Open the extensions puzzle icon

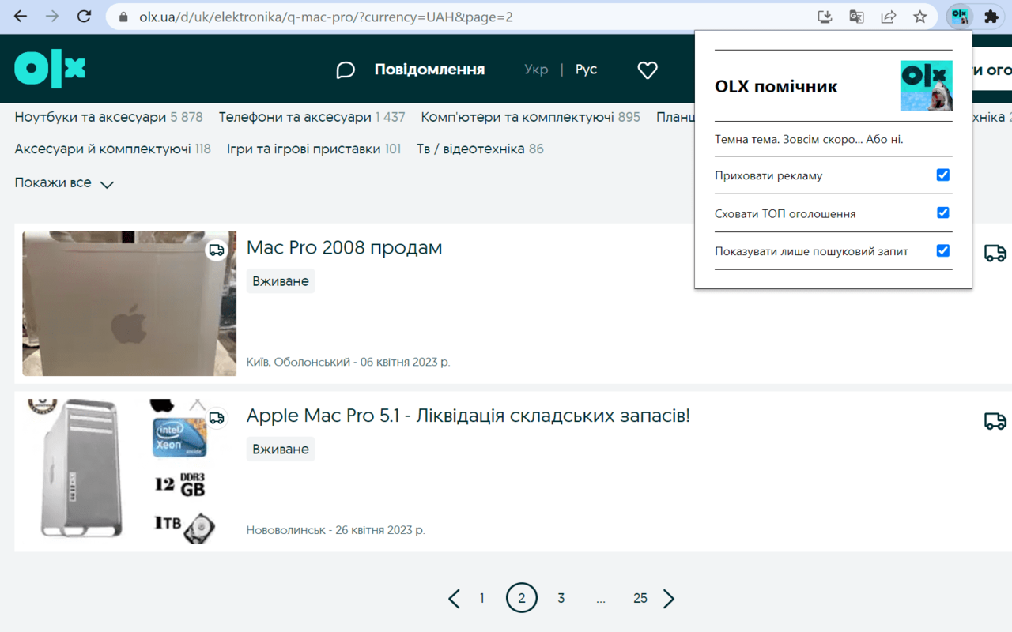point(991,17)
